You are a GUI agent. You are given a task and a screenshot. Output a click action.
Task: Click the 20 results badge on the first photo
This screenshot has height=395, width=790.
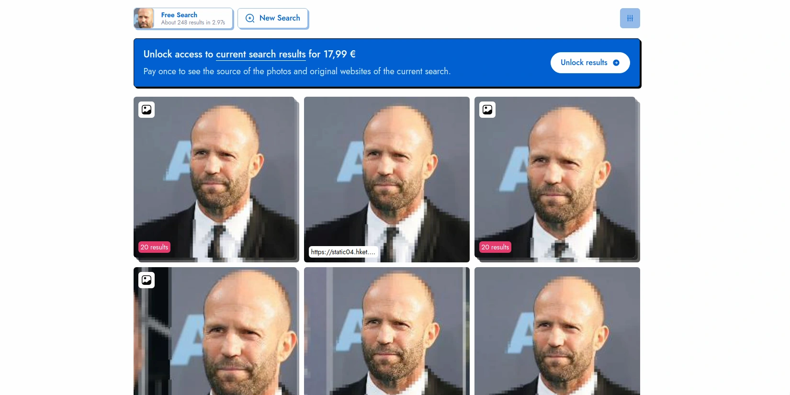pyautogui.click(x=154, y=247)
